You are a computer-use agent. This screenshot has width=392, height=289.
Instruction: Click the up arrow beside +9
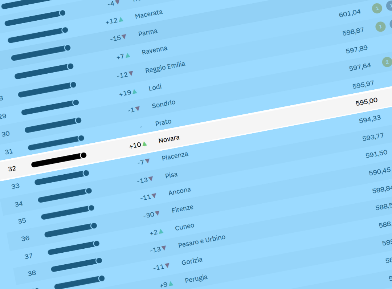(171, 284)
